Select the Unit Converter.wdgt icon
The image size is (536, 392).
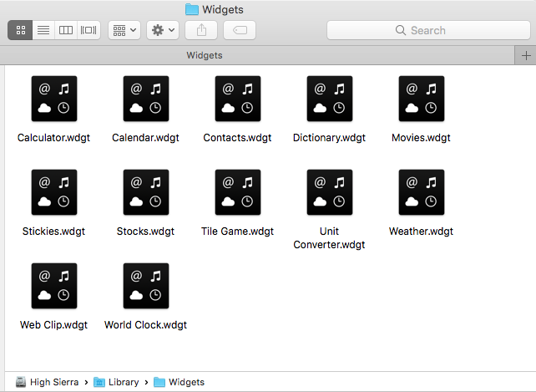pyautogui.click(x=330, y=192)
